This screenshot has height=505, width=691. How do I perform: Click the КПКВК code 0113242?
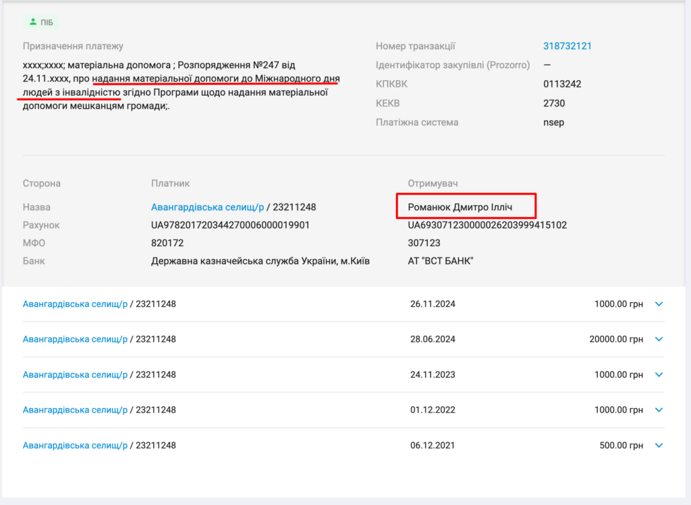562,84
